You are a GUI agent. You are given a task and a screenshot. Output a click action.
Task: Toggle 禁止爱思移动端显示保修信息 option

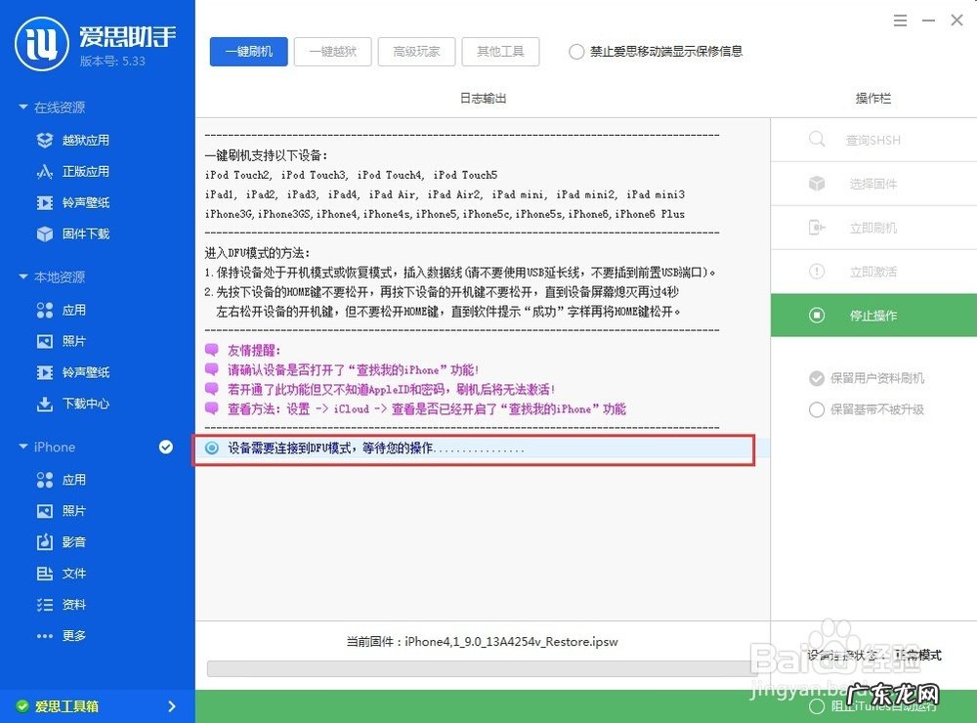click(x=576, y=53)
